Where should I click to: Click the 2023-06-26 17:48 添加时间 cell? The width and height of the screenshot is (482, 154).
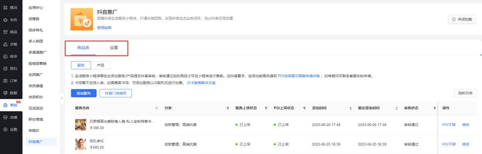point(326,125)
